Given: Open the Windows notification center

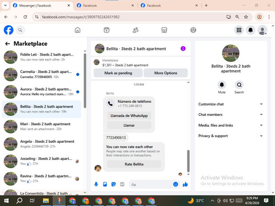Looking at the screenshot, I should [266, 201].
